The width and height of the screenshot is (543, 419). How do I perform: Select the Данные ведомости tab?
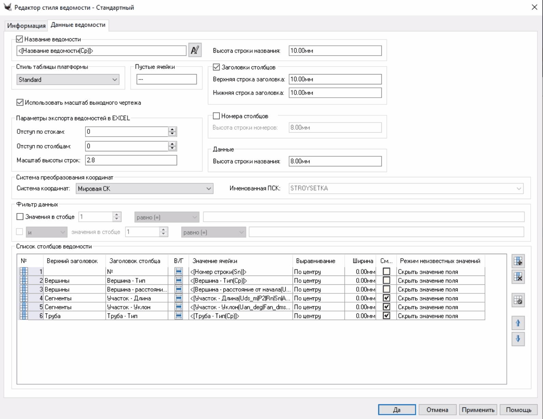(x=78, y=25)
